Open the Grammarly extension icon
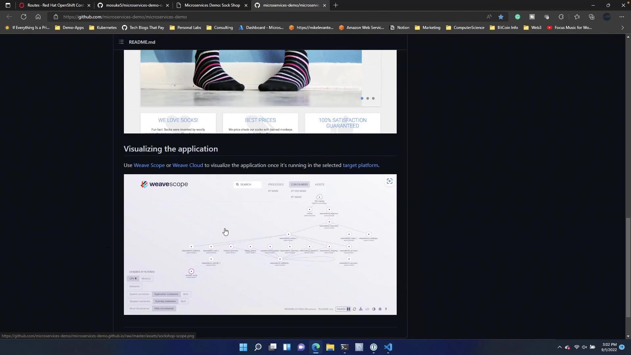This screenshot has width=631, height=355. pyautogui.click(x=518, y=17)
